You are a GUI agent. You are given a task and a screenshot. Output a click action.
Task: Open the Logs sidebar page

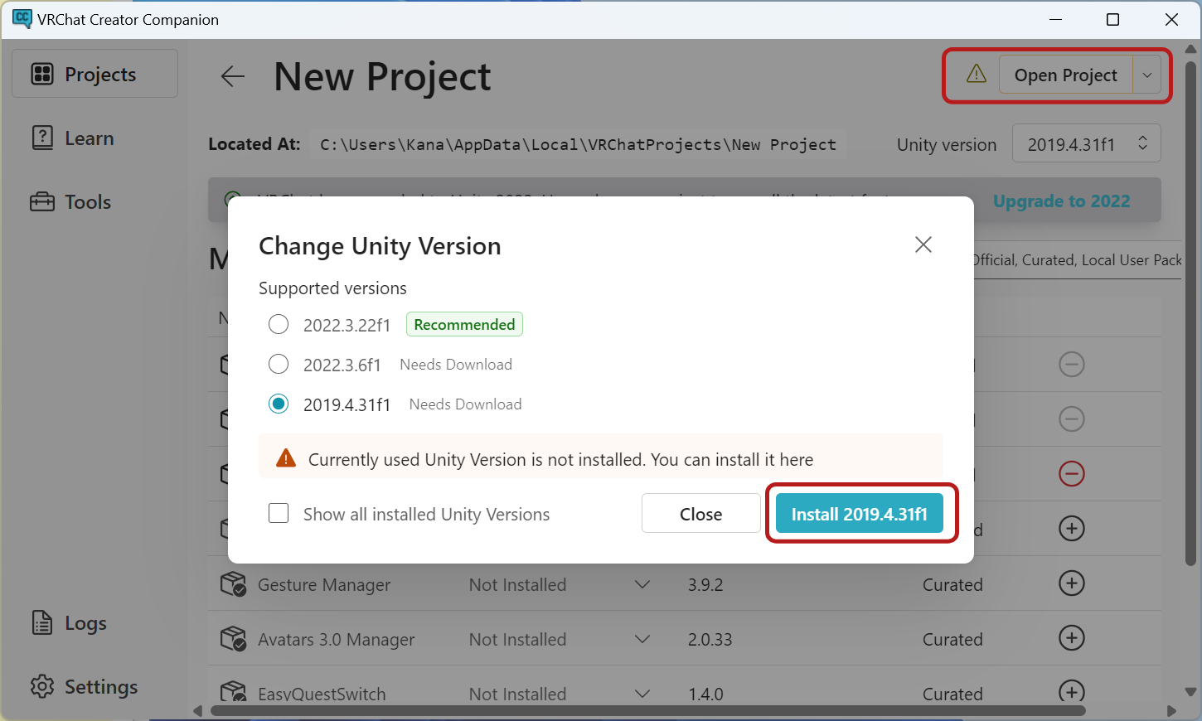(70, 623)
